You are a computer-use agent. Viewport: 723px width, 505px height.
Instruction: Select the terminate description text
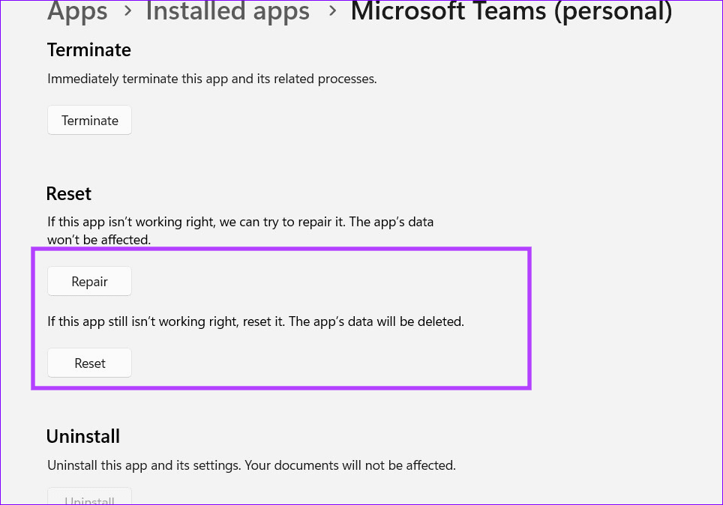(x=211, y=78)
